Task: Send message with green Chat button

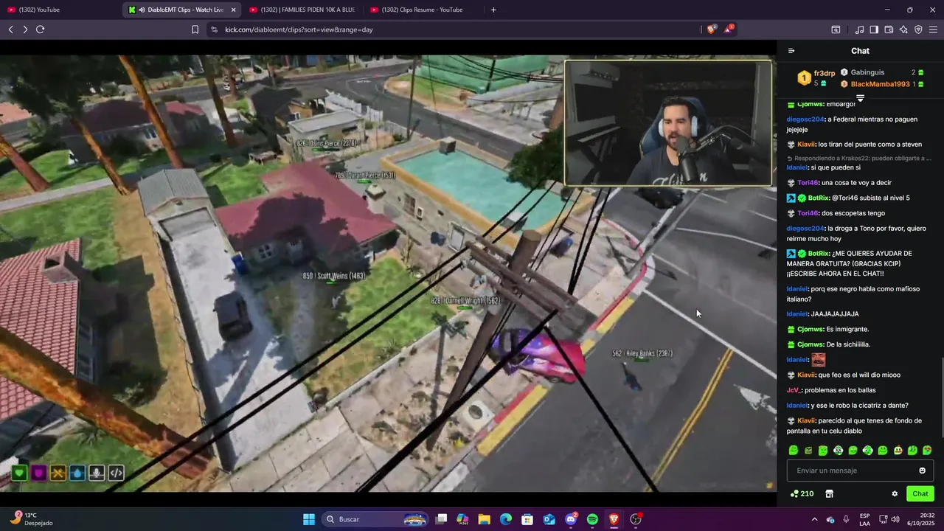Action: pos(920,494)
